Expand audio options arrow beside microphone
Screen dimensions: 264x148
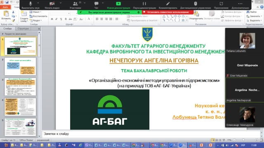click(x=38, y=3)
